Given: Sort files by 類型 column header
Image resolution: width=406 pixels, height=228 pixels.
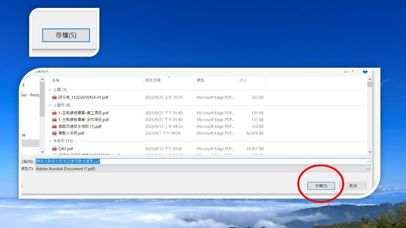Looking at the screenshot, I should pos(200,80).
